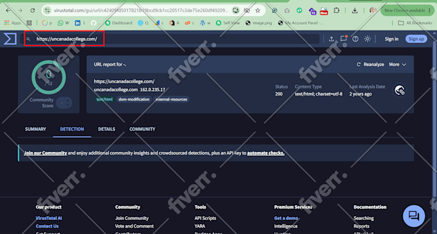The width and height of the screenshot is (437, 234).
Task: Click the 0/92 detection score circle
Action: (48, 78)
